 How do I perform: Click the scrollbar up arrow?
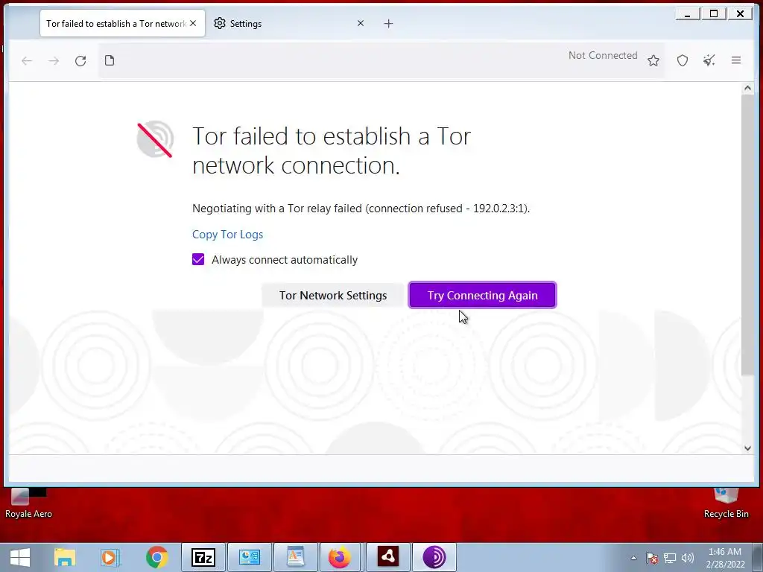pos(748,89)
